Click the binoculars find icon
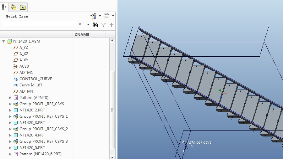Screen dimensions: 283x159 [x=95, y=25]
